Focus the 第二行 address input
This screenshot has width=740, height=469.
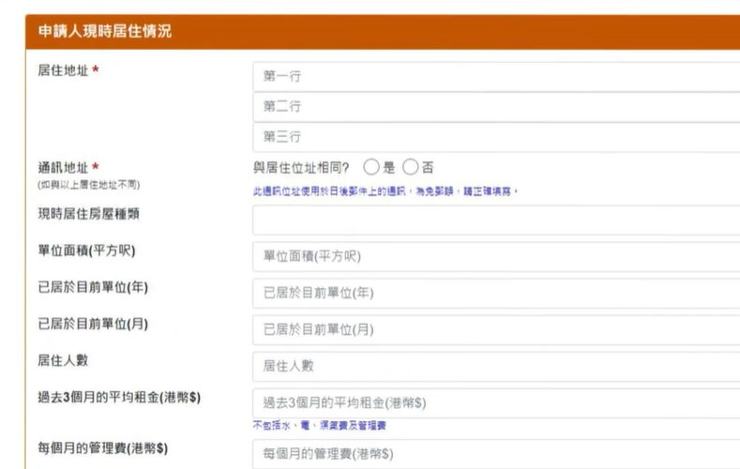(x=495, y=107)
